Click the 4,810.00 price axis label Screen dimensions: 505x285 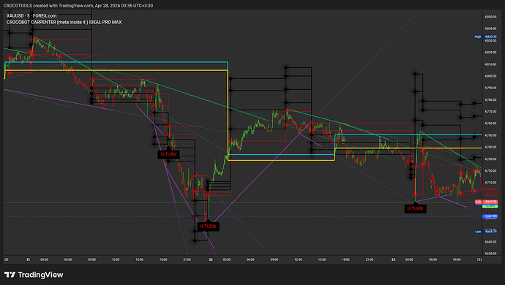490,64
